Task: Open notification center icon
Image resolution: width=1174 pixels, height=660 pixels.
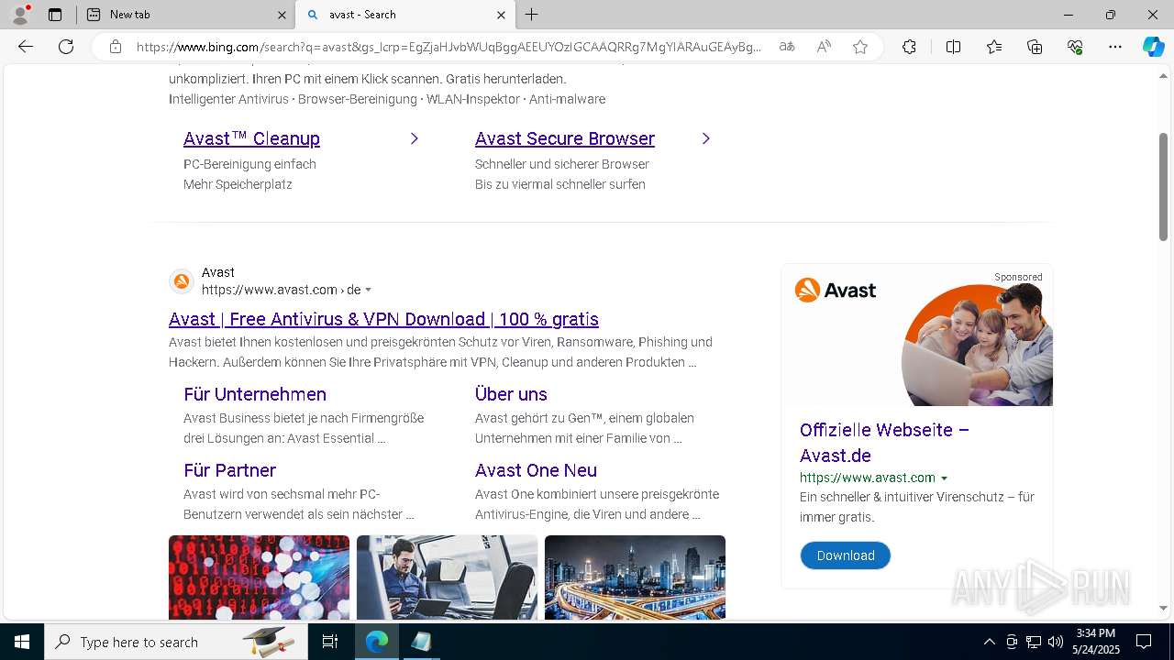Action: 1144,642
